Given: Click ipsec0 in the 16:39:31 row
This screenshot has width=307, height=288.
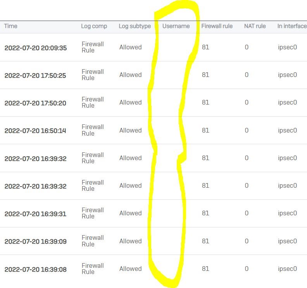Looking at the screenshot, I should 287,213.
